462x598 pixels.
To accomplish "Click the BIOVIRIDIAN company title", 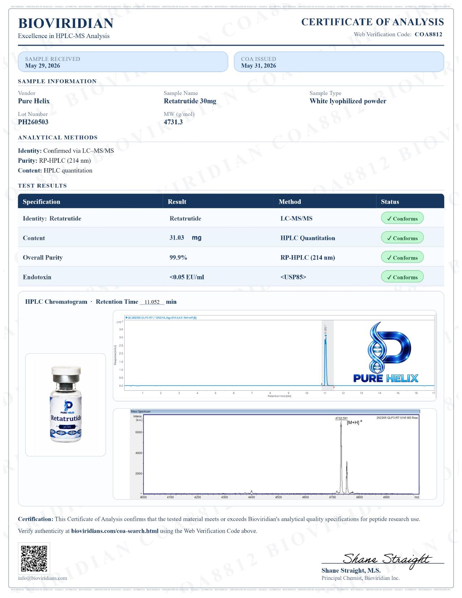I will [66, 23].
